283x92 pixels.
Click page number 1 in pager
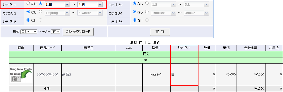(145, 43)
